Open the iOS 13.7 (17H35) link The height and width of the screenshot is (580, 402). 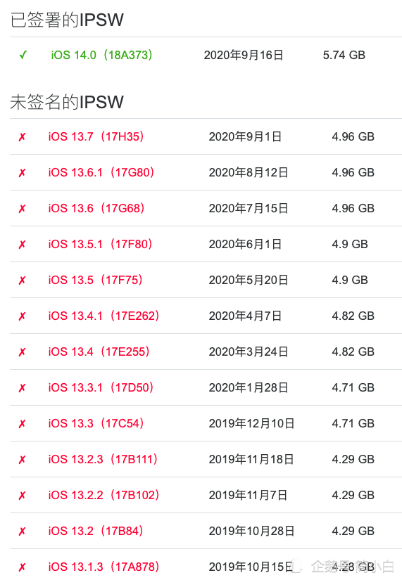tap(96, 136)
